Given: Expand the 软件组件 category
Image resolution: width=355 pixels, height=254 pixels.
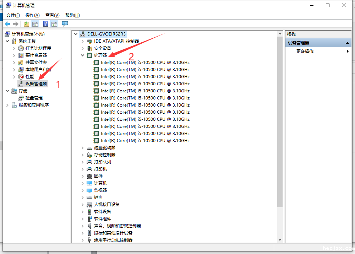Looking at the screenshot, I should point(83,219).
